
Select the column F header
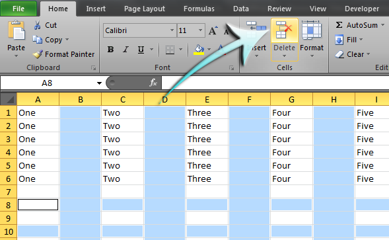coord(250,100)
